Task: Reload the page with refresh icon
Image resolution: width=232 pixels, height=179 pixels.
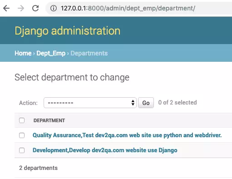Action: coord(35,8)
